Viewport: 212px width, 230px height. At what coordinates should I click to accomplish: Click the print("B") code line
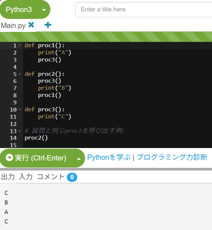(x=55, y=88)
